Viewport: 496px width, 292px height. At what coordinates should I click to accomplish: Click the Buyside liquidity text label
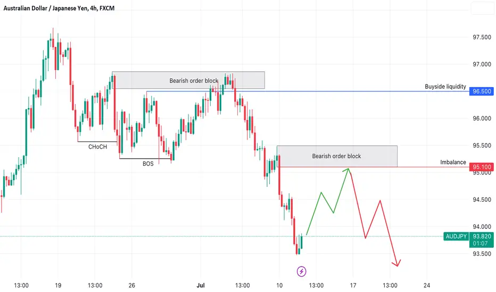click(445, 87)
